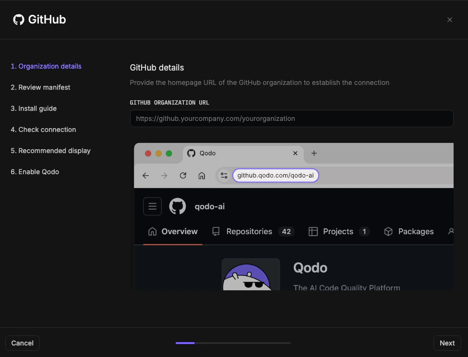Click the new tab plus in the preview
The image size is (468, 357).
(x=314, y=153)
